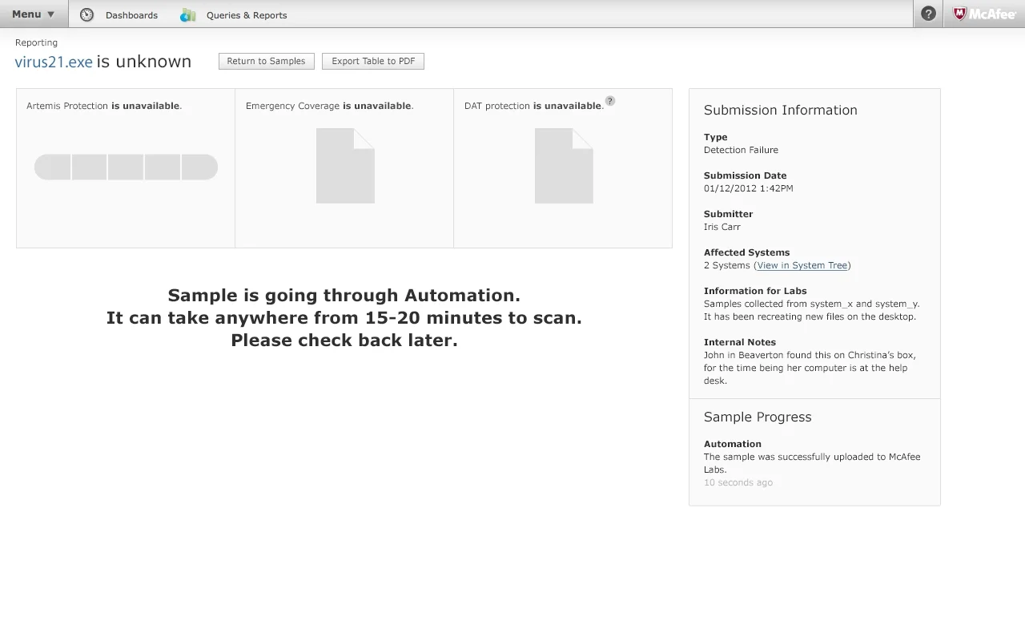The height and width of the screenshot is (641, 1025).
Task: Expand the Submission Information panel
Action: pos(780,110)
